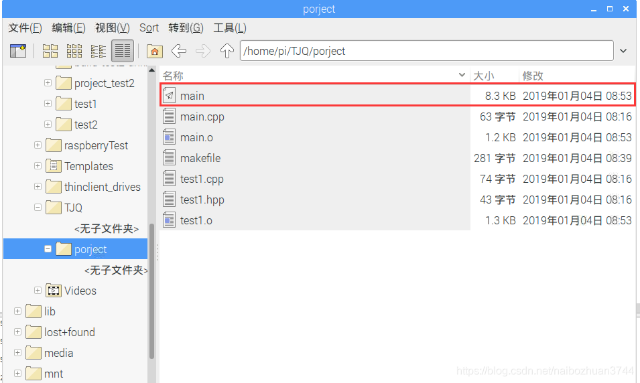Screen dimensions: 640x383
Task: Select lost+found folder in tree
Action: (70, 332)
